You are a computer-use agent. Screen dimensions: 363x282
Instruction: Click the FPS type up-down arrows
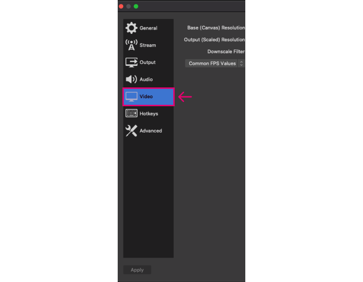tap(241, 63)
